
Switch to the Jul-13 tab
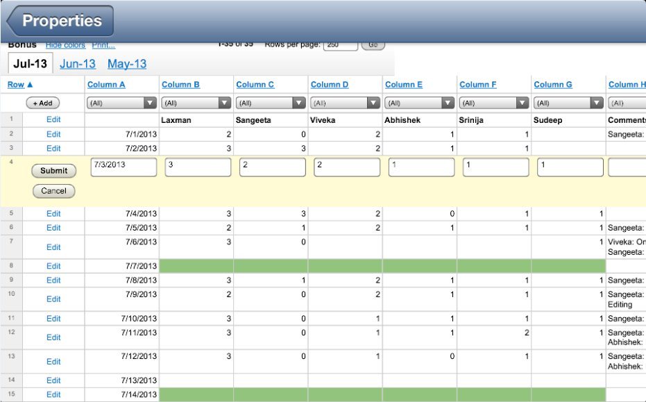31,63
